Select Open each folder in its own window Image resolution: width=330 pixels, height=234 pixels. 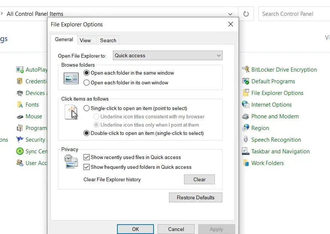[x=87, y=83]
